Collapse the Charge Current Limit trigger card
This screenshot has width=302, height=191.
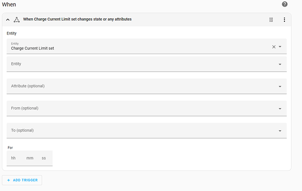coord(8,20)
